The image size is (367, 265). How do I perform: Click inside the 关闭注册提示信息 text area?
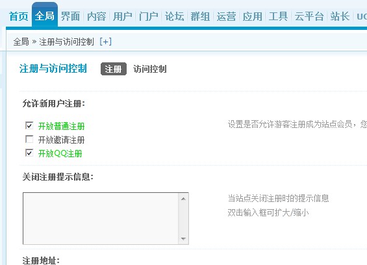click(x=101, y=218)
